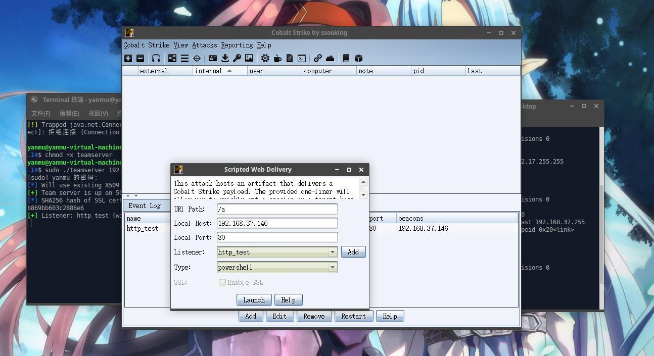Viewport: 654px width, 356px height.
Task: Click the URI Path input field
Action: (277, 209)
